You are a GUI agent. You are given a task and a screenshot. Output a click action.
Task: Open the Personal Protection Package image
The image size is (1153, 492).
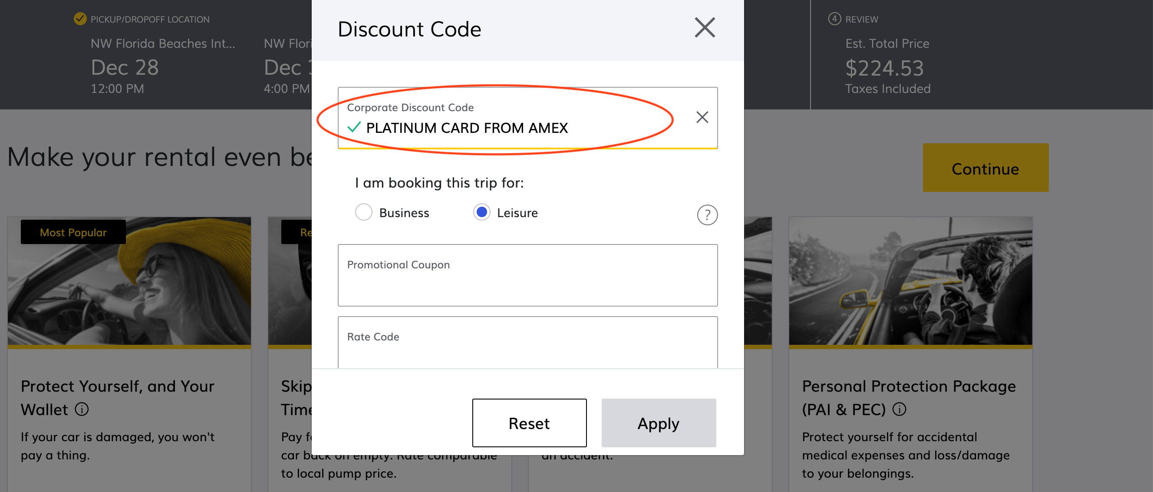[x=910, y=281]
